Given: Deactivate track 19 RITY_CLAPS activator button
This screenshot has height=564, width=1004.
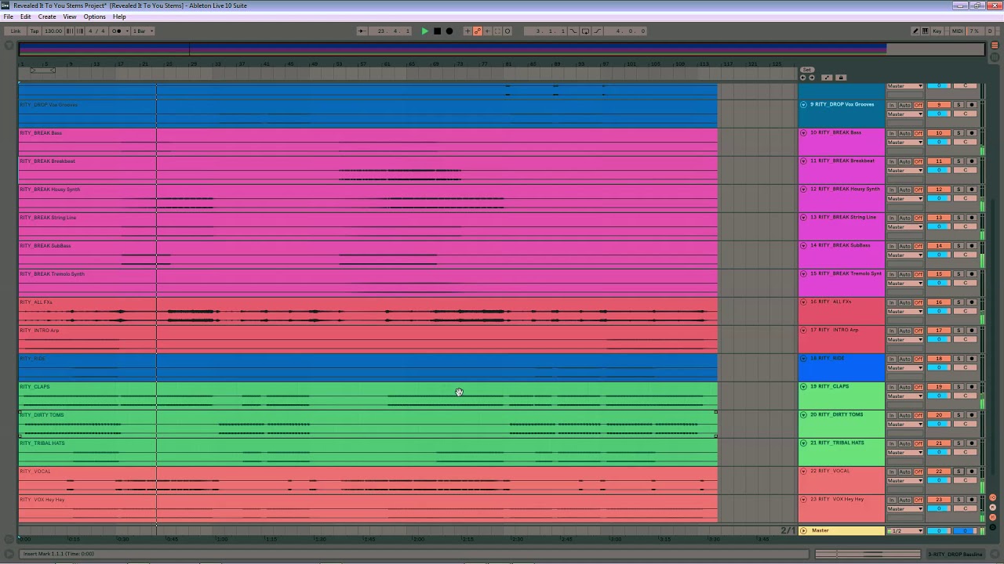Looking at the screenshot, I should click(x=939, y=387).
